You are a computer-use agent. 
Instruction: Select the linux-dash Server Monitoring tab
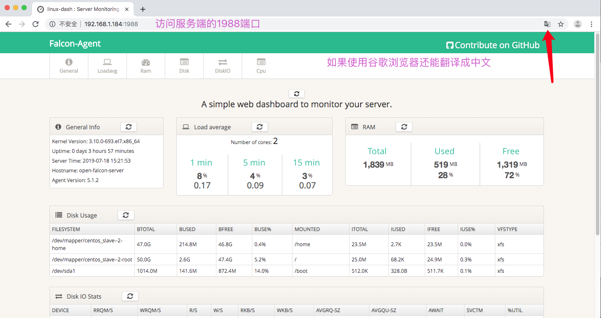click(82, 9)
